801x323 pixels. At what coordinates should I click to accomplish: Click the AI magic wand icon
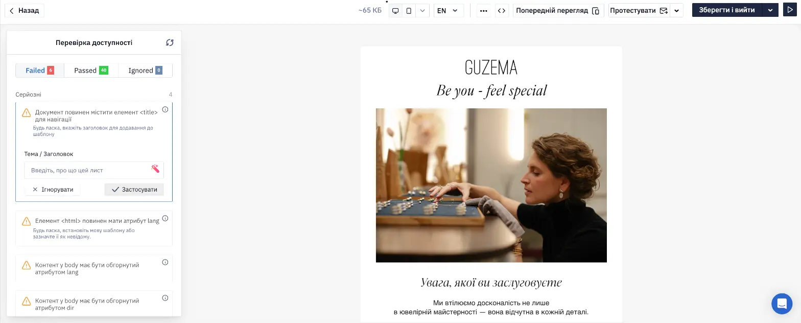155,169
